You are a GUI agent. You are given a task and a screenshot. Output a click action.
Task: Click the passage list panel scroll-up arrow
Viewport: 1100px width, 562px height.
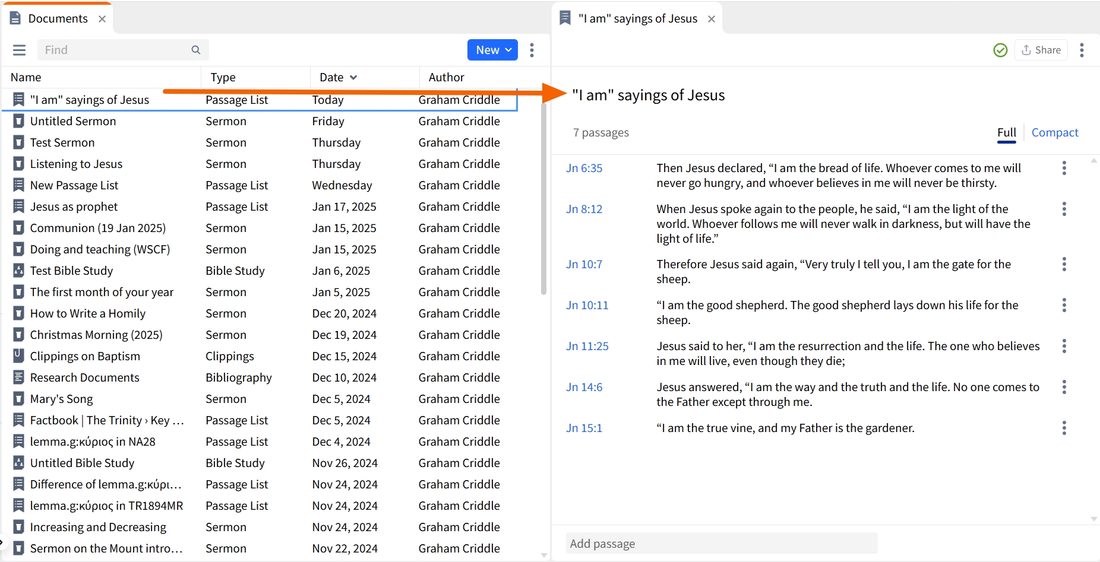click(x=1093, y=161)
